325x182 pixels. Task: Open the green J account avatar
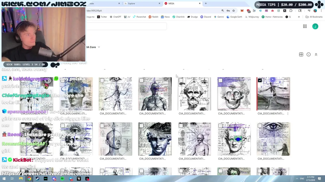pos(315,26)
